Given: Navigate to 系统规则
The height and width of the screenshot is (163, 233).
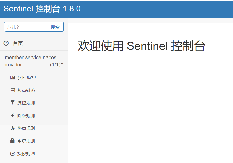Looking at the screenshot, I should (26, 141).
